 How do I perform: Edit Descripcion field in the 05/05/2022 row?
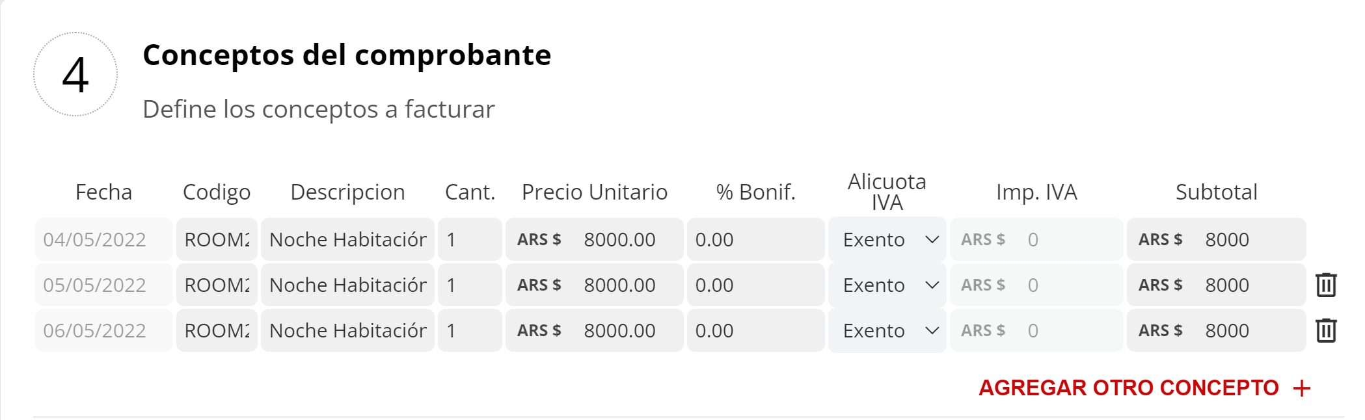tap(347, 285)
